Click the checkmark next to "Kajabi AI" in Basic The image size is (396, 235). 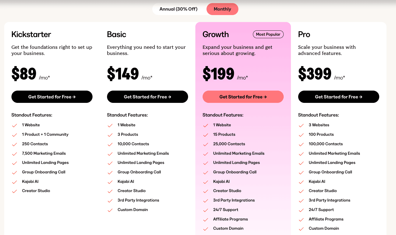[x=110, y=182]
